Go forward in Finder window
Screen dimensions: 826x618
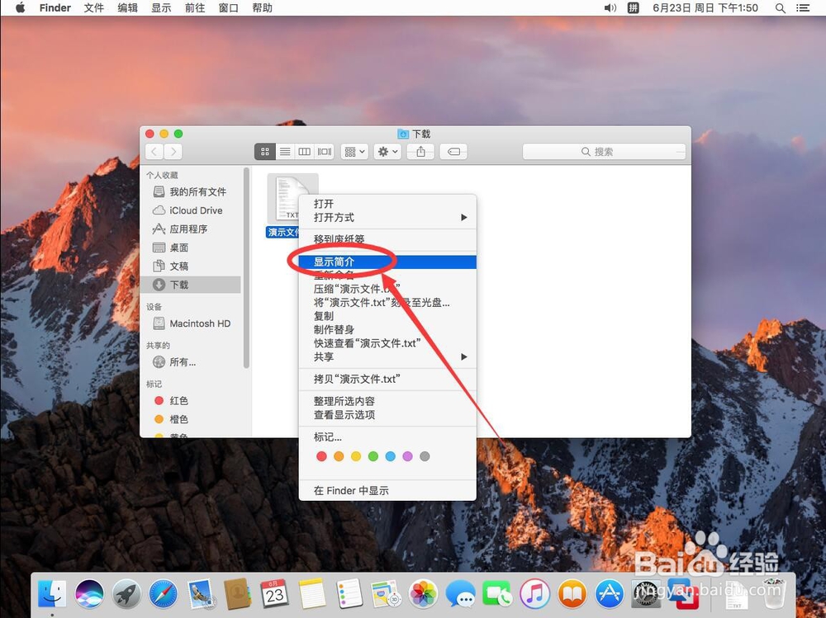[x=173, y=152]
